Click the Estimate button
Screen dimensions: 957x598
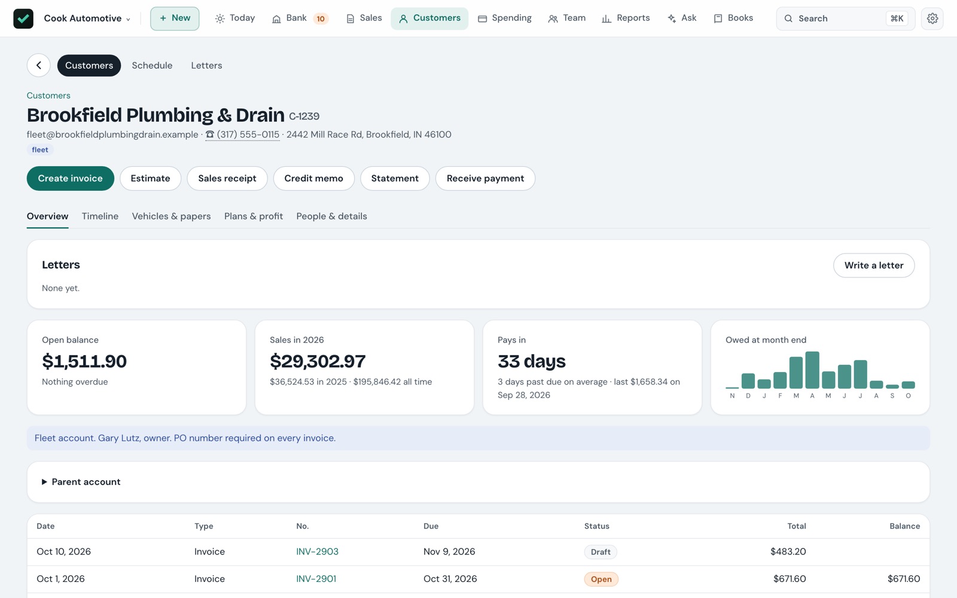150,178
